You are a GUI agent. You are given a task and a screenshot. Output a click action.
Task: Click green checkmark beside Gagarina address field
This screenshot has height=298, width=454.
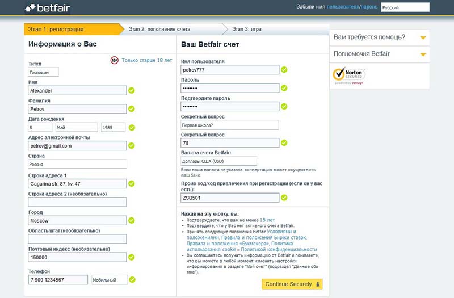tap(132, 183)
